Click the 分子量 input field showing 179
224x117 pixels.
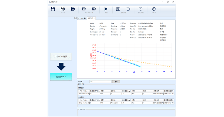tap(101, 81)
